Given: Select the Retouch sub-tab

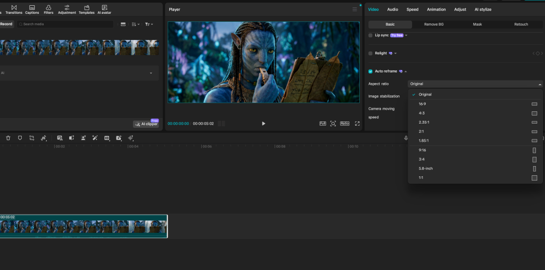Looking at the screenshot, I should [x=521, y=24].
